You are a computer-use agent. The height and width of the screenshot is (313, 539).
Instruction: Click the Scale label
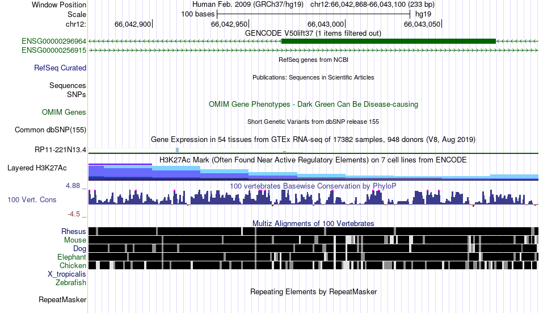(77, 14)
